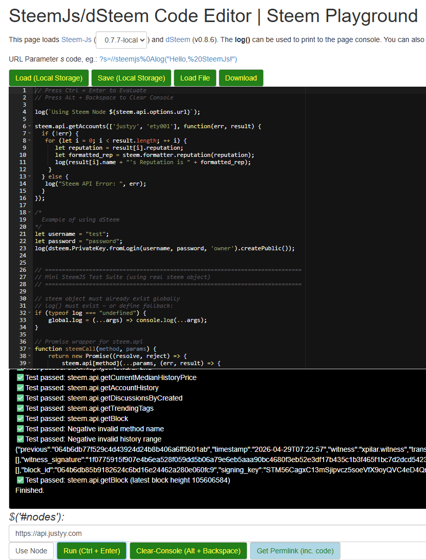
Task: Collapse code fold at line 8
Action: click(x=30, y=141)
